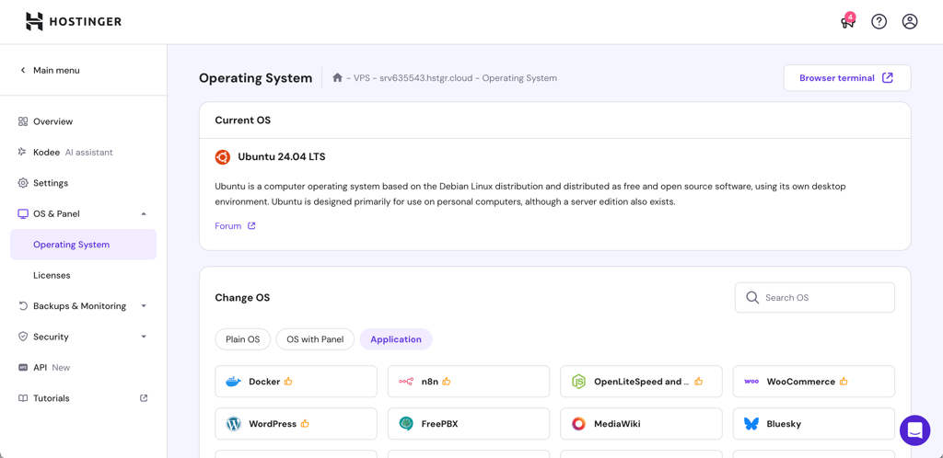Viewport: 943px width, 458px height.
Task: Click the Change OS heading
Action: (x=242, y=298)
